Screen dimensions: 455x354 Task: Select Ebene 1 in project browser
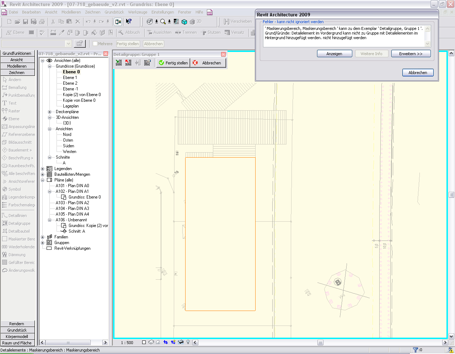click(x=70, y=78)
